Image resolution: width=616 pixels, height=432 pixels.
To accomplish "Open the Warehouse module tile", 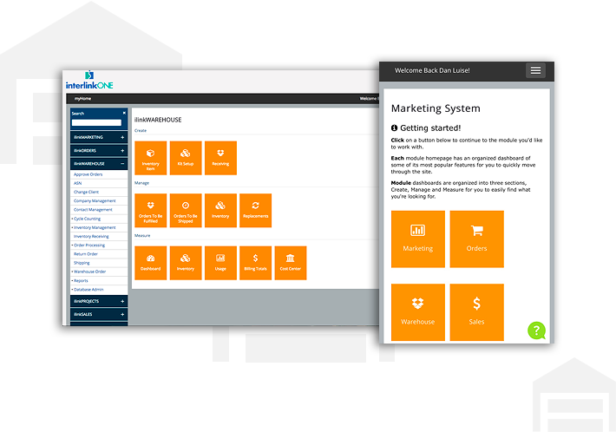I will 418,312.
